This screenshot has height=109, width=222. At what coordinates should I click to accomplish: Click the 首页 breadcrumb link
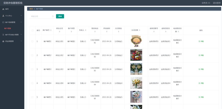[x=31, y=9]
